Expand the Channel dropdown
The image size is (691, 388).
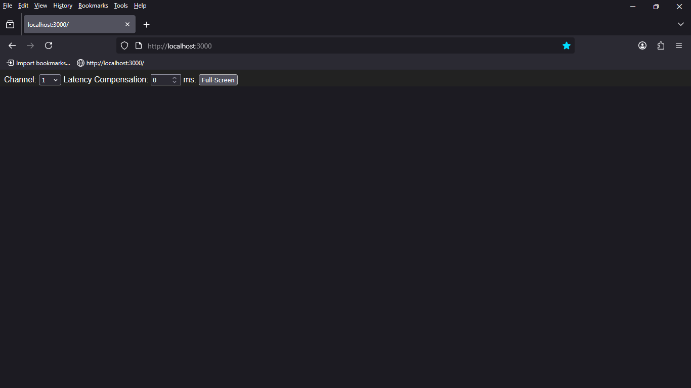click(50, 80)
